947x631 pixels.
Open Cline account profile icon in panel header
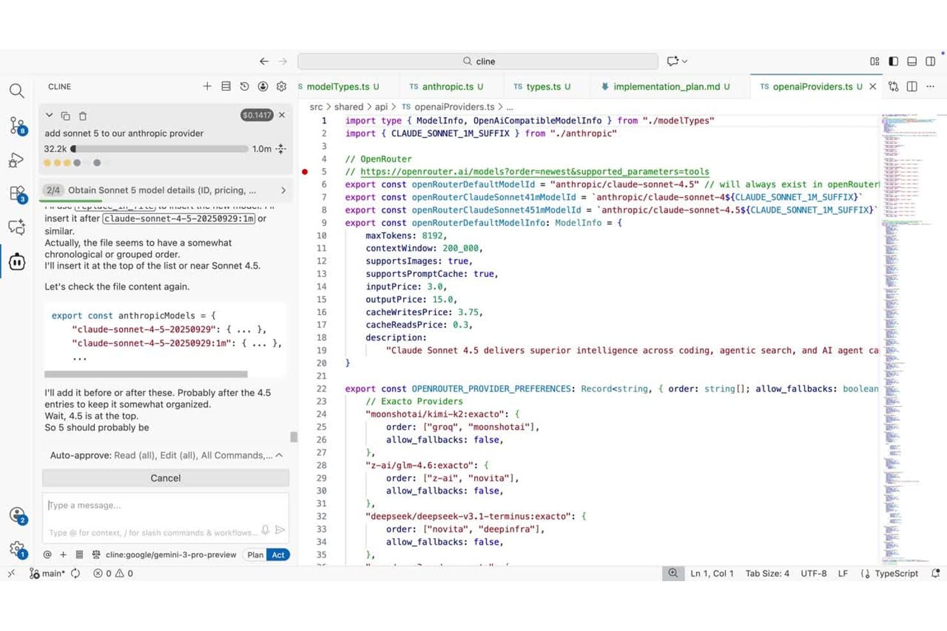pyautogui.click(x=263, y=86)
